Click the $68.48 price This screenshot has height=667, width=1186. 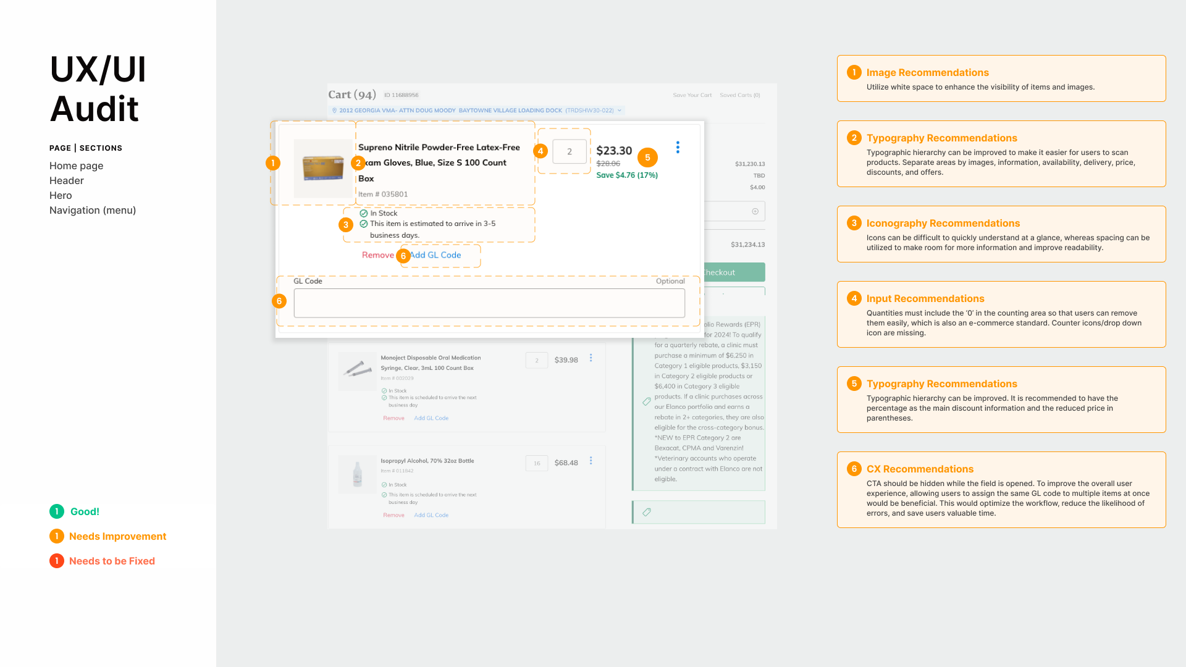[566, 463]
